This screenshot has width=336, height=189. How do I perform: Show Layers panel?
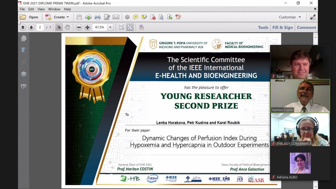pyautogui.click(x=24, y=74)
